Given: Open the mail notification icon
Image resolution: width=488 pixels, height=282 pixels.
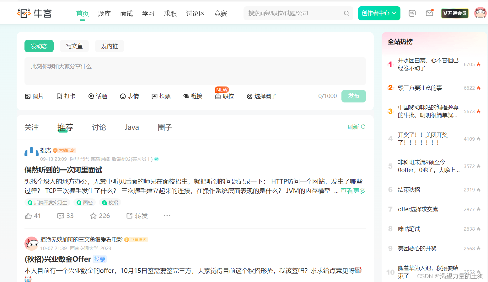Looking at the screenshot, I should tap(429, 13).
